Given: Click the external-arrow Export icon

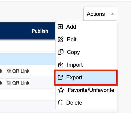Looking at the screenshot, I should [60, 77].
